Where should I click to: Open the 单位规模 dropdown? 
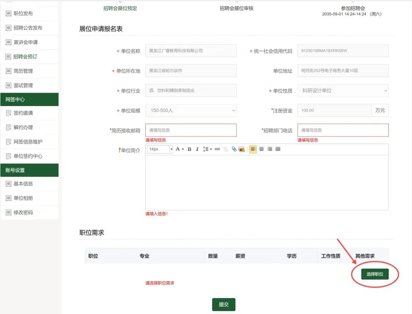pos(191,110)
